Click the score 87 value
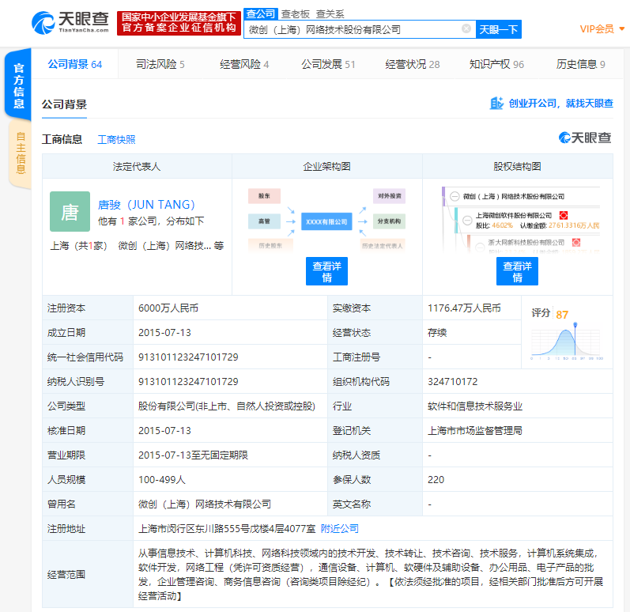The width and height of the screenshot is (630, 612). (562, 315)
